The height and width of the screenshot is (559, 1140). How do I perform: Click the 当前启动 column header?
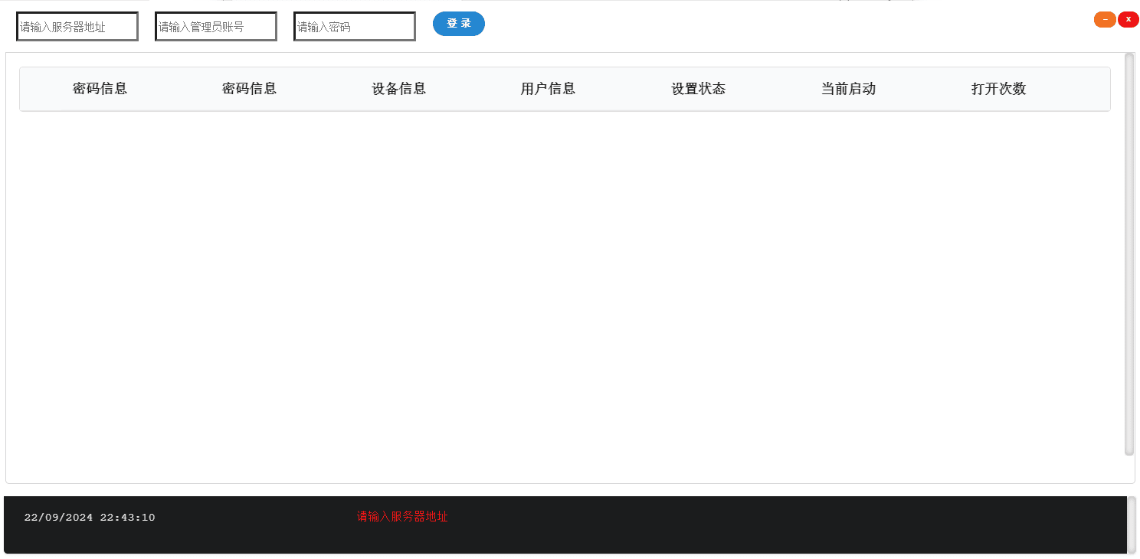point(848,89)
